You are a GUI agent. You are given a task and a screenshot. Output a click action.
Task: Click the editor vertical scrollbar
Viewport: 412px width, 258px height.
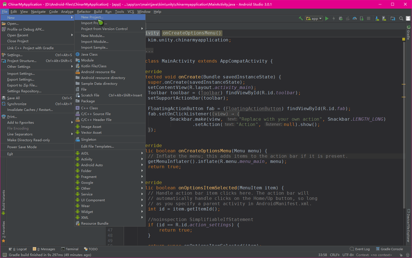tap(404, 125)
